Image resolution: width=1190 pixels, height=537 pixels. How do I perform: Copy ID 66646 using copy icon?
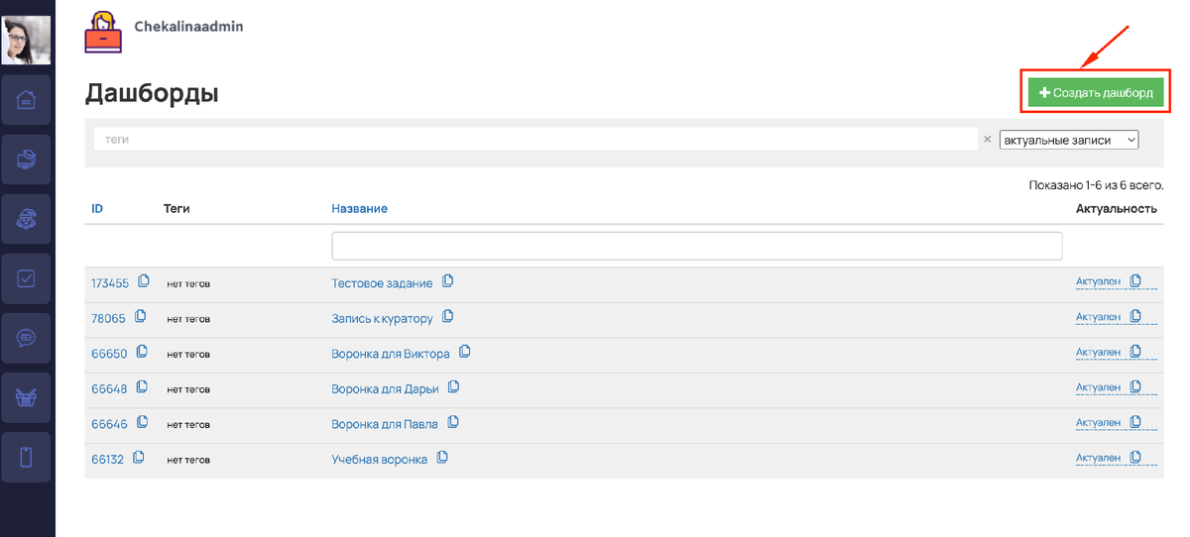142,422
